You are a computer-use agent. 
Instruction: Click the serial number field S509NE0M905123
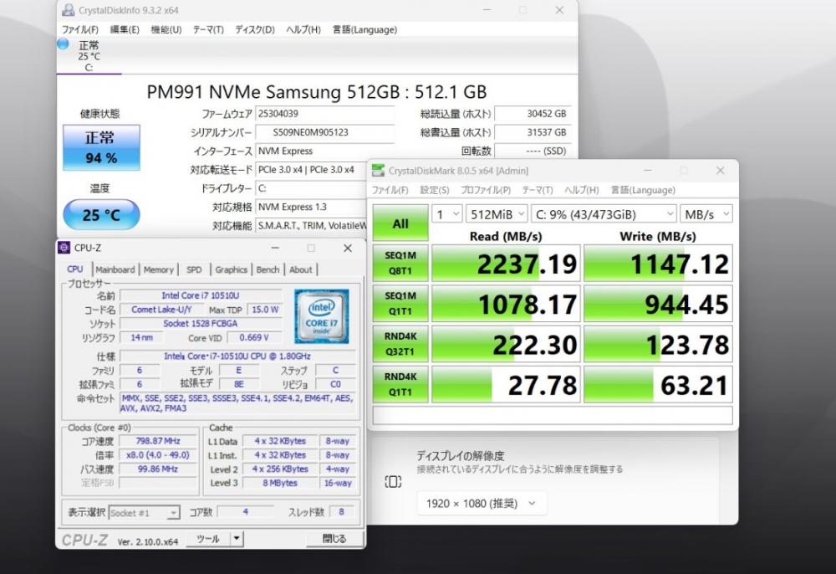click(x=325, y=132)
